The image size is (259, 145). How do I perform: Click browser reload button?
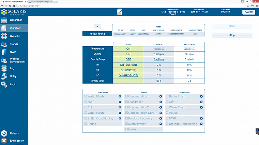tap(10, 6)
